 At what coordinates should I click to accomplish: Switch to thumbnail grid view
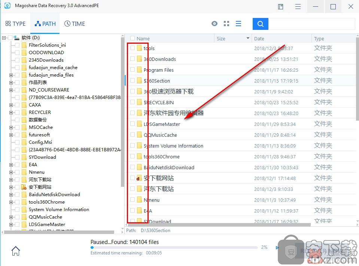click(x=226, y=24)
